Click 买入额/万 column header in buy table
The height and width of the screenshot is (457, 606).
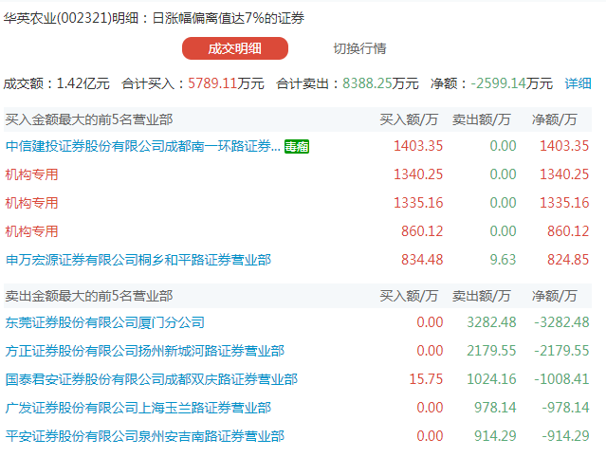point(409,119)
